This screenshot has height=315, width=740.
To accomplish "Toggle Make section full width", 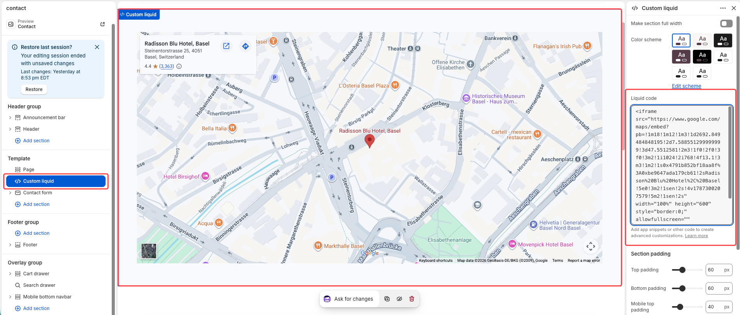I will 726,24.
